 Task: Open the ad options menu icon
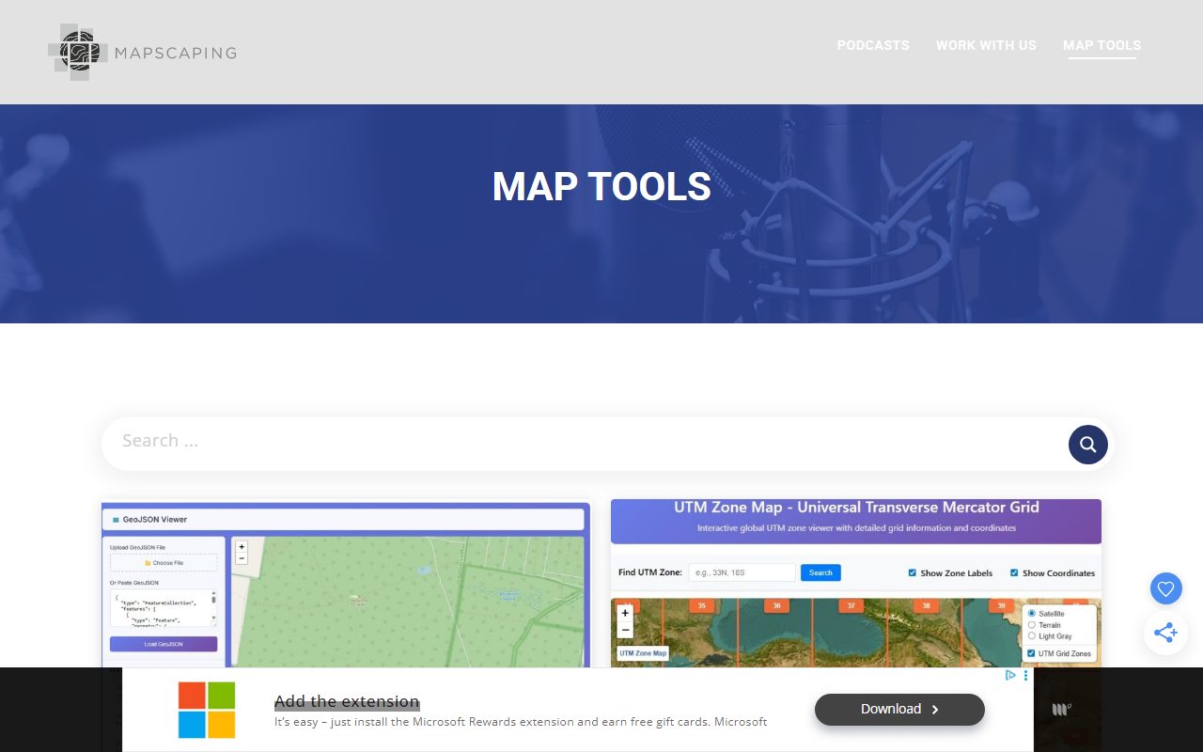pos(1024,675)
